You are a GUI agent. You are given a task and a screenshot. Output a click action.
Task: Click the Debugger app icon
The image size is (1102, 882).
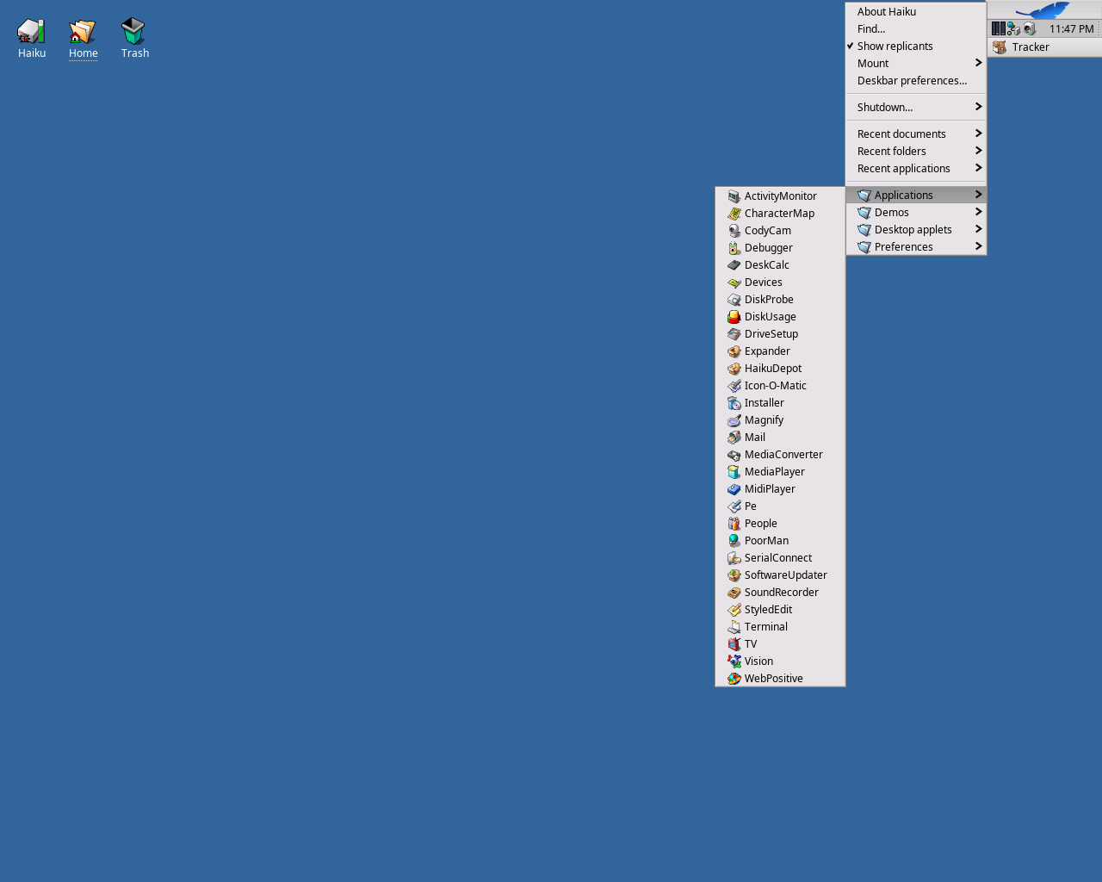pyautogui.click(x=734, y=248)
